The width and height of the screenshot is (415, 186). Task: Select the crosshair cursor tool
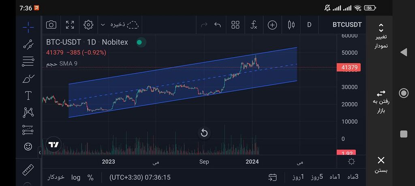[28, 27]
